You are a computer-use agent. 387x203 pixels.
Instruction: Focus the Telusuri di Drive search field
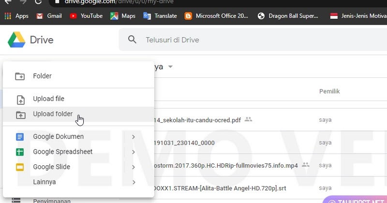point(253,40)
